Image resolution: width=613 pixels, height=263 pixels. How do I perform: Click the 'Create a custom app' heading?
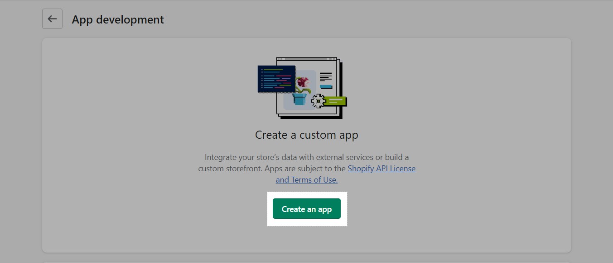306,135
